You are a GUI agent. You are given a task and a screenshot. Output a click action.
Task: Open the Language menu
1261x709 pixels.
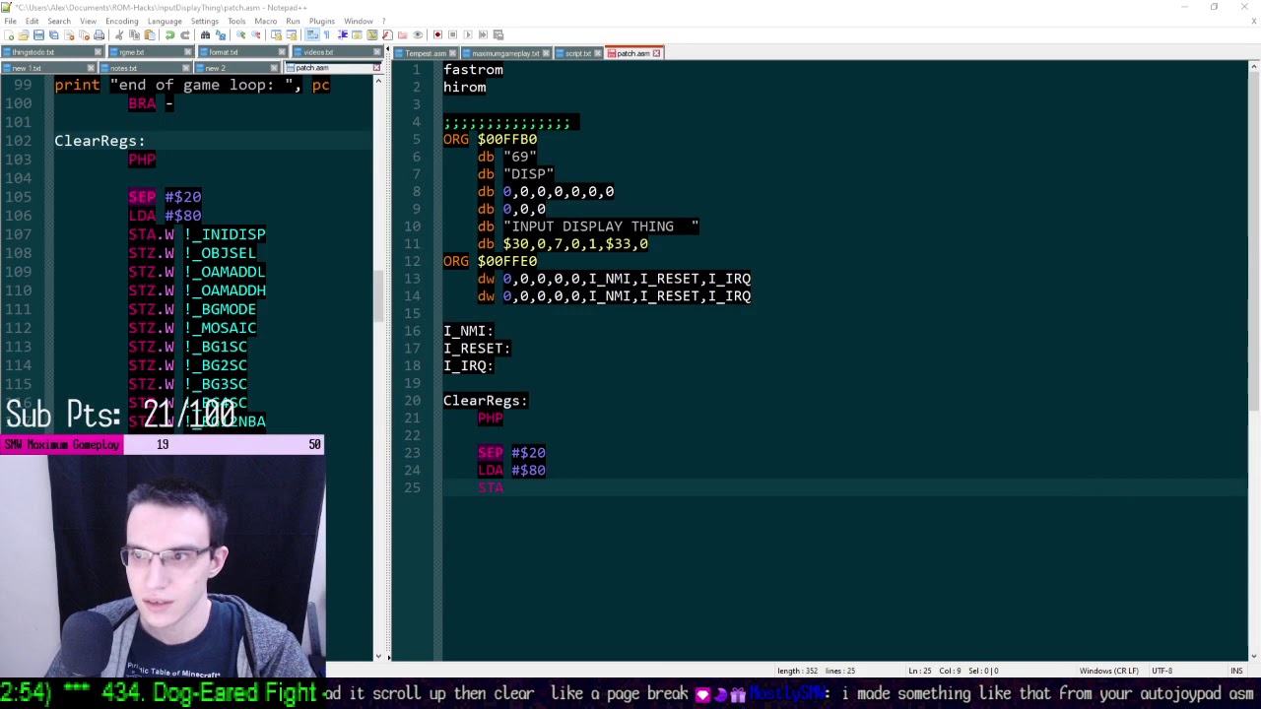[165, 21]
